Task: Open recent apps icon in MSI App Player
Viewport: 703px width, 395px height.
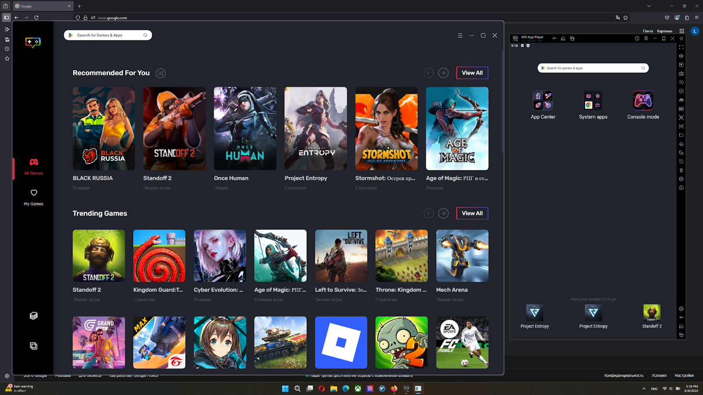Action: [x=572, y=39]
